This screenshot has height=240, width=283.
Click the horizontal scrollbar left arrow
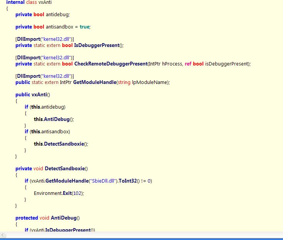click(3, 235)
